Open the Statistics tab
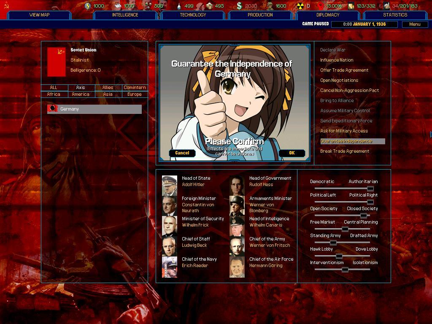432x324 pixels. [x=395, y=15]
